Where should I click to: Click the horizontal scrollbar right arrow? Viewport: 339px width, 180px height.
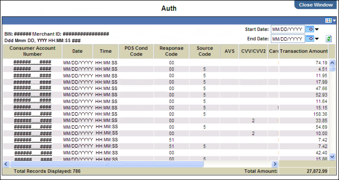[x=275, y=164]
